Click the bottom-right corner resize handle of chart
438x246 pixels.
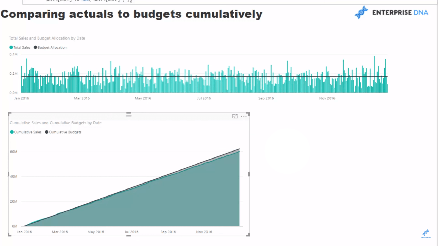coord(248,235)
